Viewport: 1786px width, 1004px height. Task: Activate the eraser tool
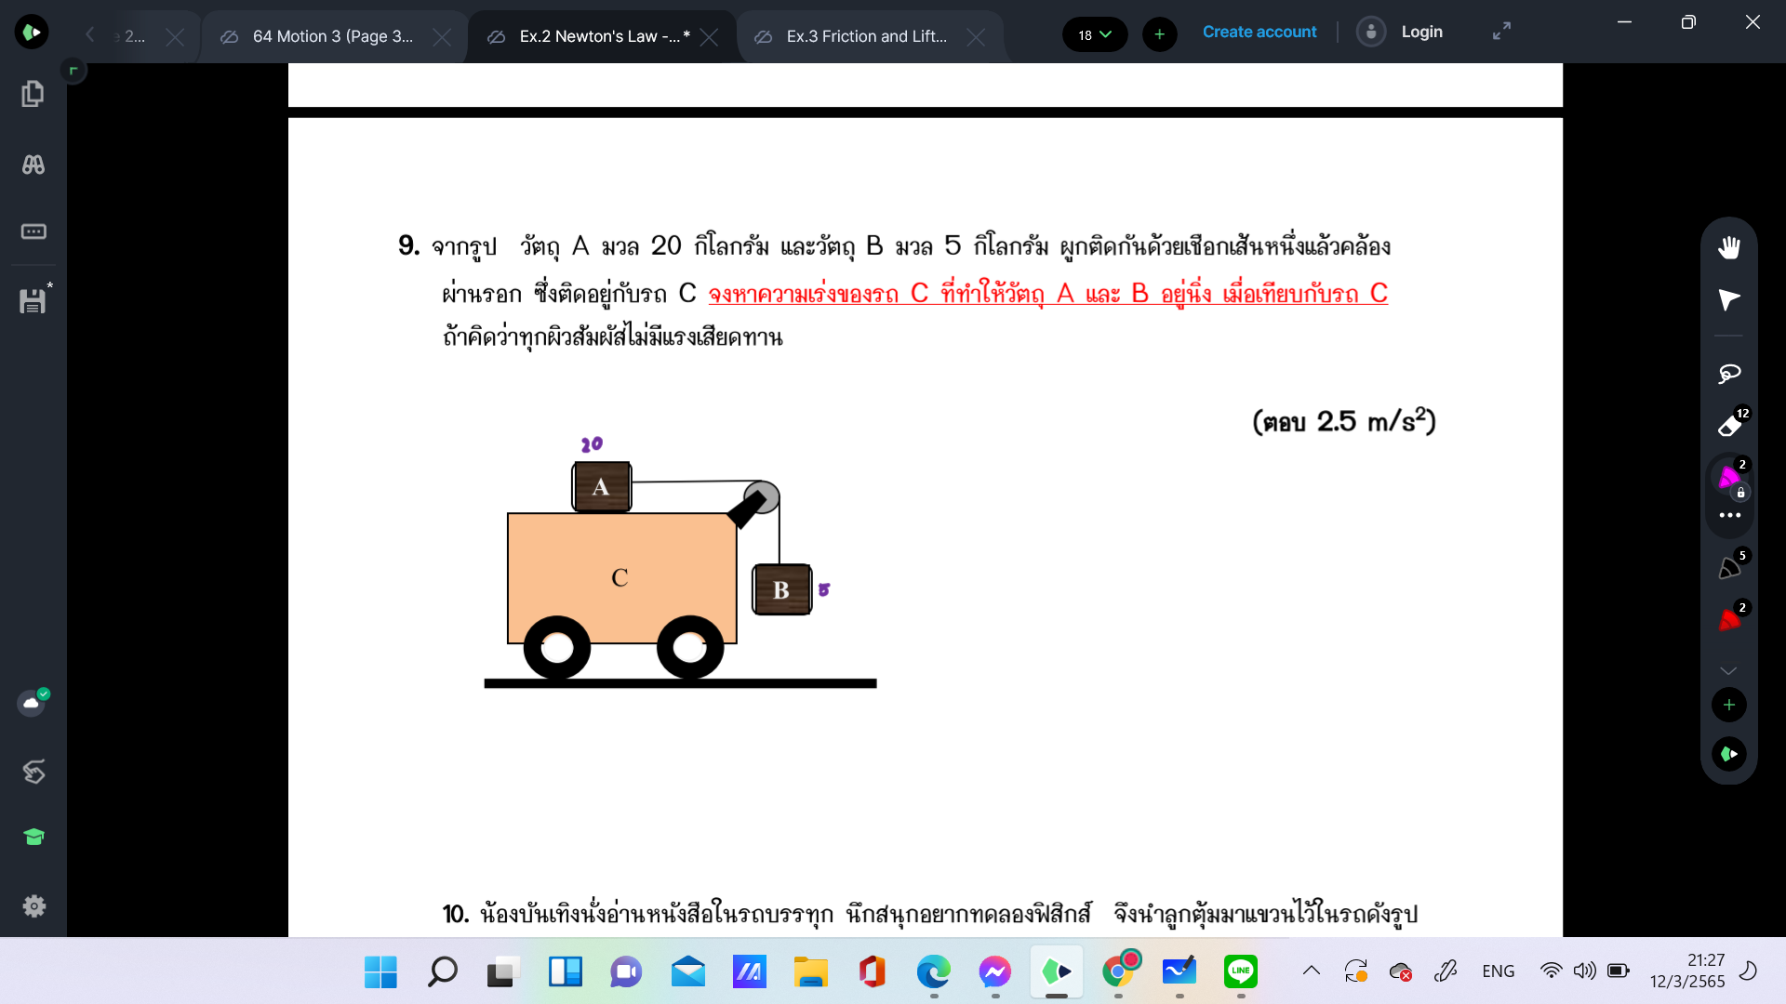1729,426
